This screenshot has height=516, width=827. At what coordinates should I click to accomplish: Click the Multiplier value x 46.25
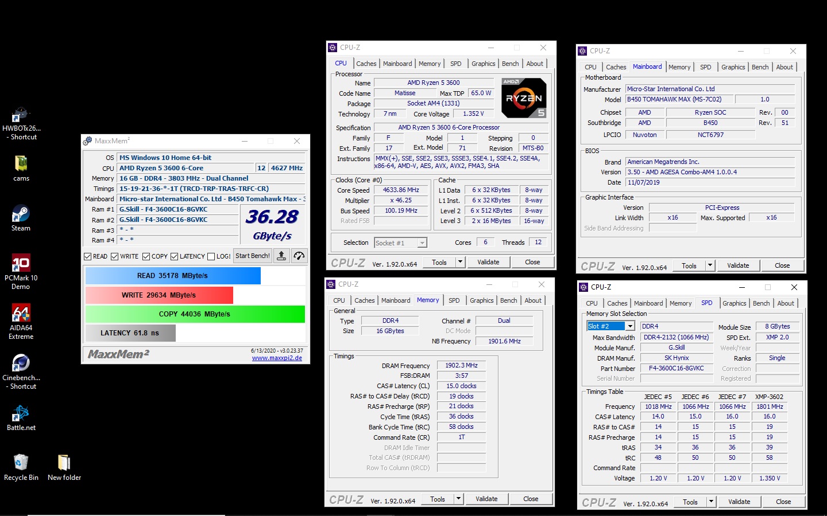(401, 201)
